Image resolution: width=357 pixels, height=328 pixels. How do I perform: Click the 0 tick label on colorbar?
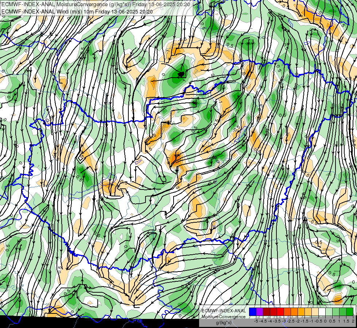325,321
